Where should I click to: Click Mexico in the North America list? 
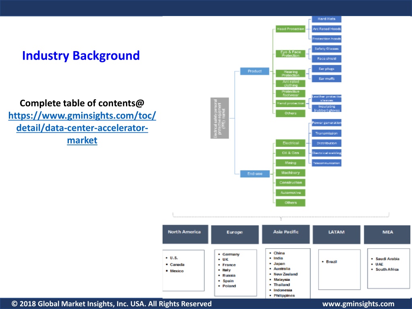(177, 271)
